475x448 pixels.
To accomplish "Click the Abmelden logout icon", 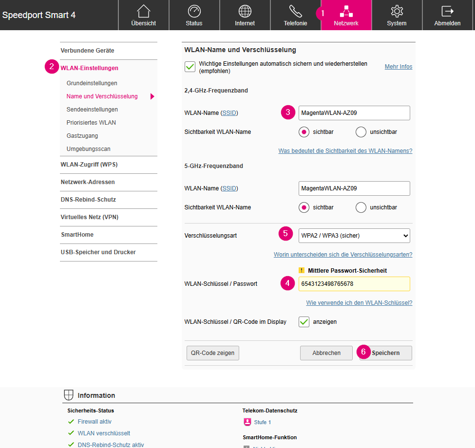I will (x=447, y=11).
